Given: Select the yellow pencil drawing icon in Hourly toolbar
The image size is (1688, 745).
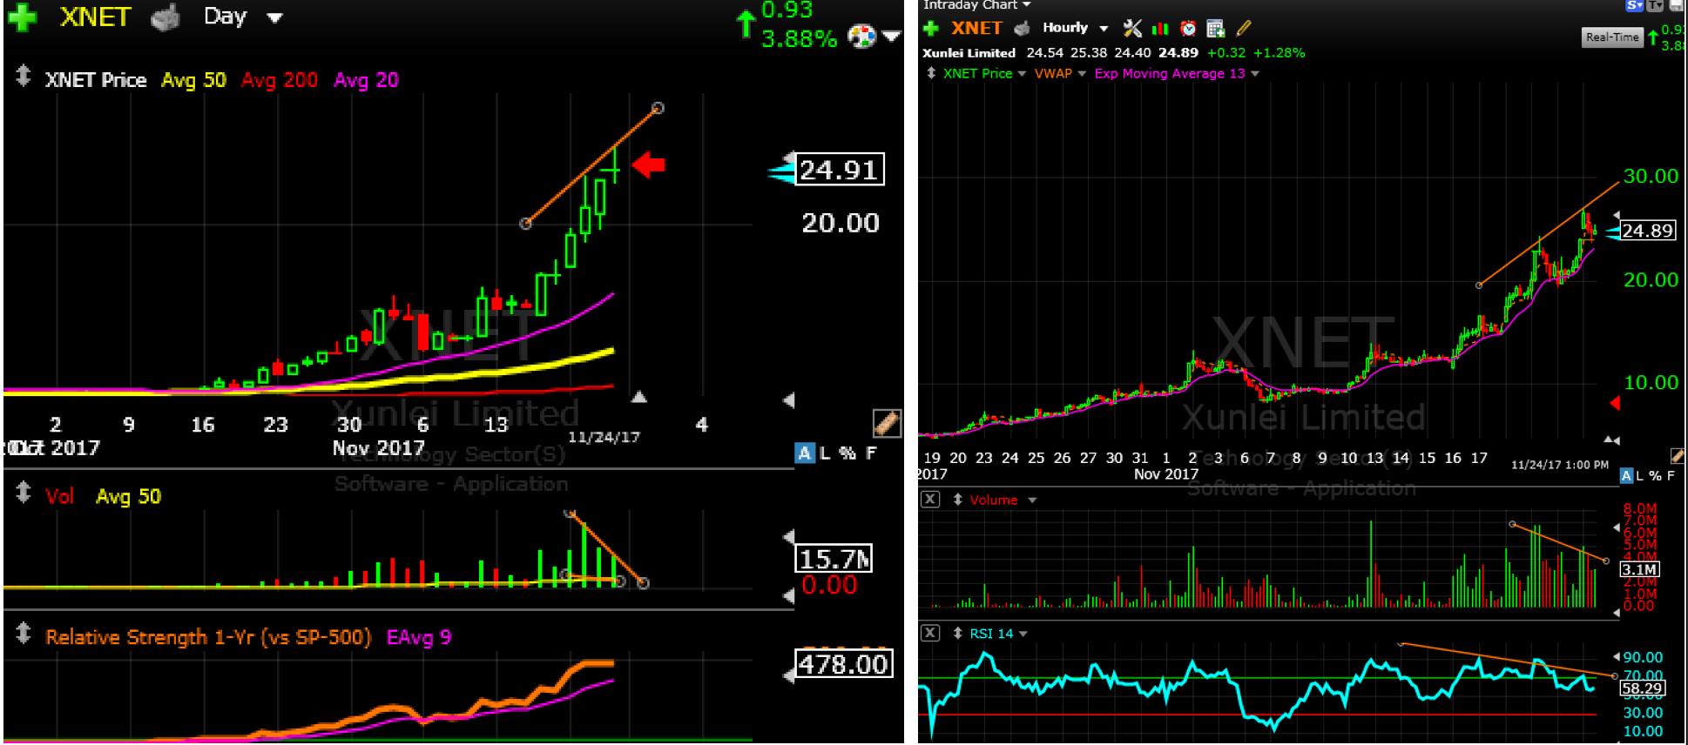Looking at the screenshot, I should point(1244,29).
